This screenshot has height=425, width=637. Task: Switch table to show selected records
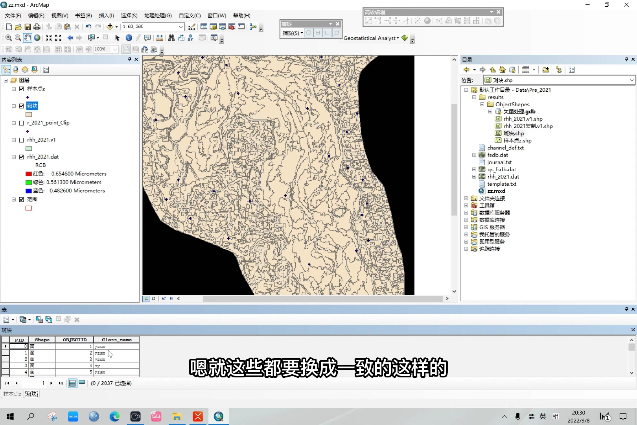(82, 382)
